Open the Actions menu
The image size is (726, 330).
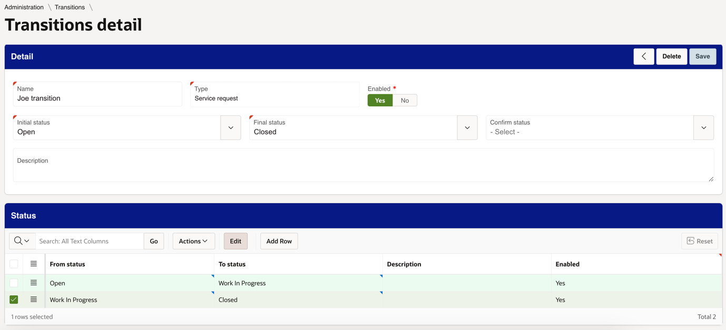193,241
